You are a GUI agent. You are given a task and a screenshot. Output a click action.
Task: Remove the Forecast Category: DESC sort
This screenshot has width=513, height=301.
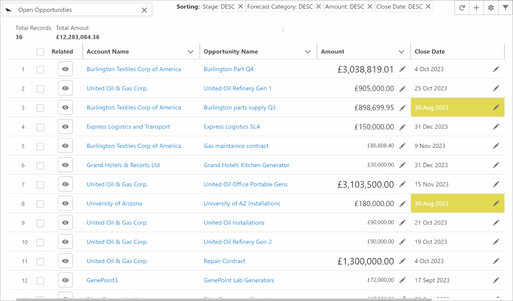pos(318,6)
